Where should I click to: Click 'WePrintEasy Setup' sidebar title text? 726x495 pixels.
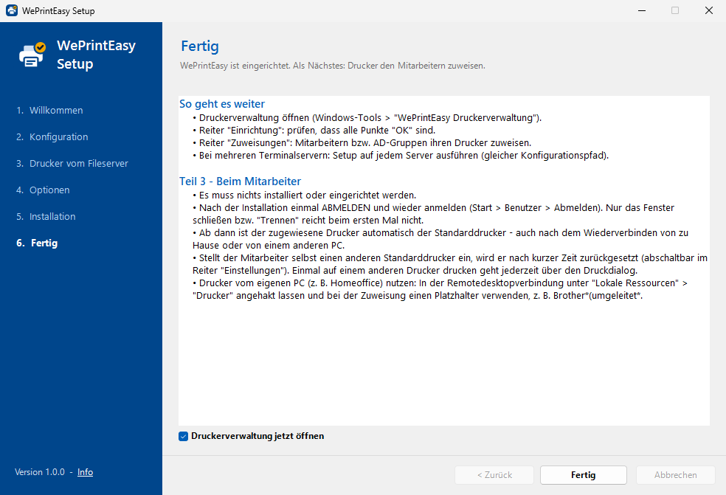tap(97, 55)
